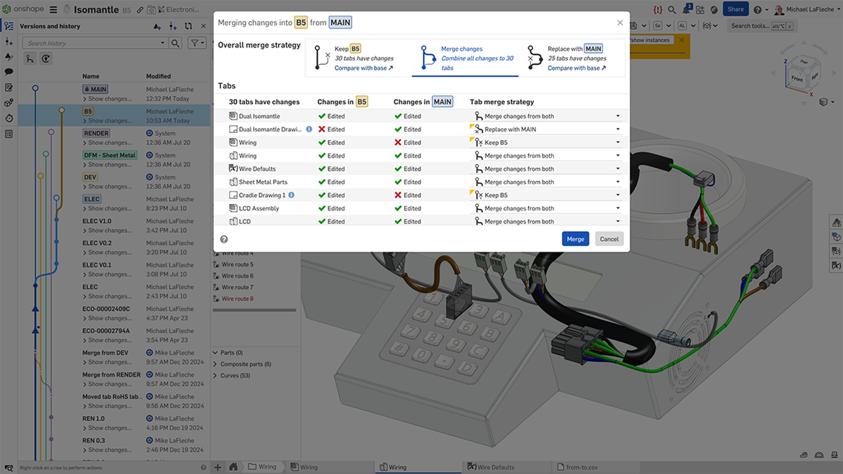Open the history filter icon in Versions panel
The height and width of the screenshot is (474, 843).
pos(195,43)
